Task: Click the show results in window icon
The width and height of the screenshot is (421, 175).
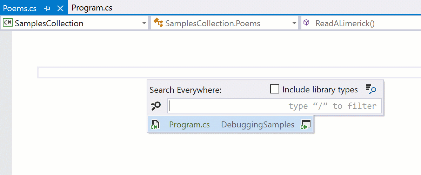Action: pyautogui.click(x=371, y=89)
